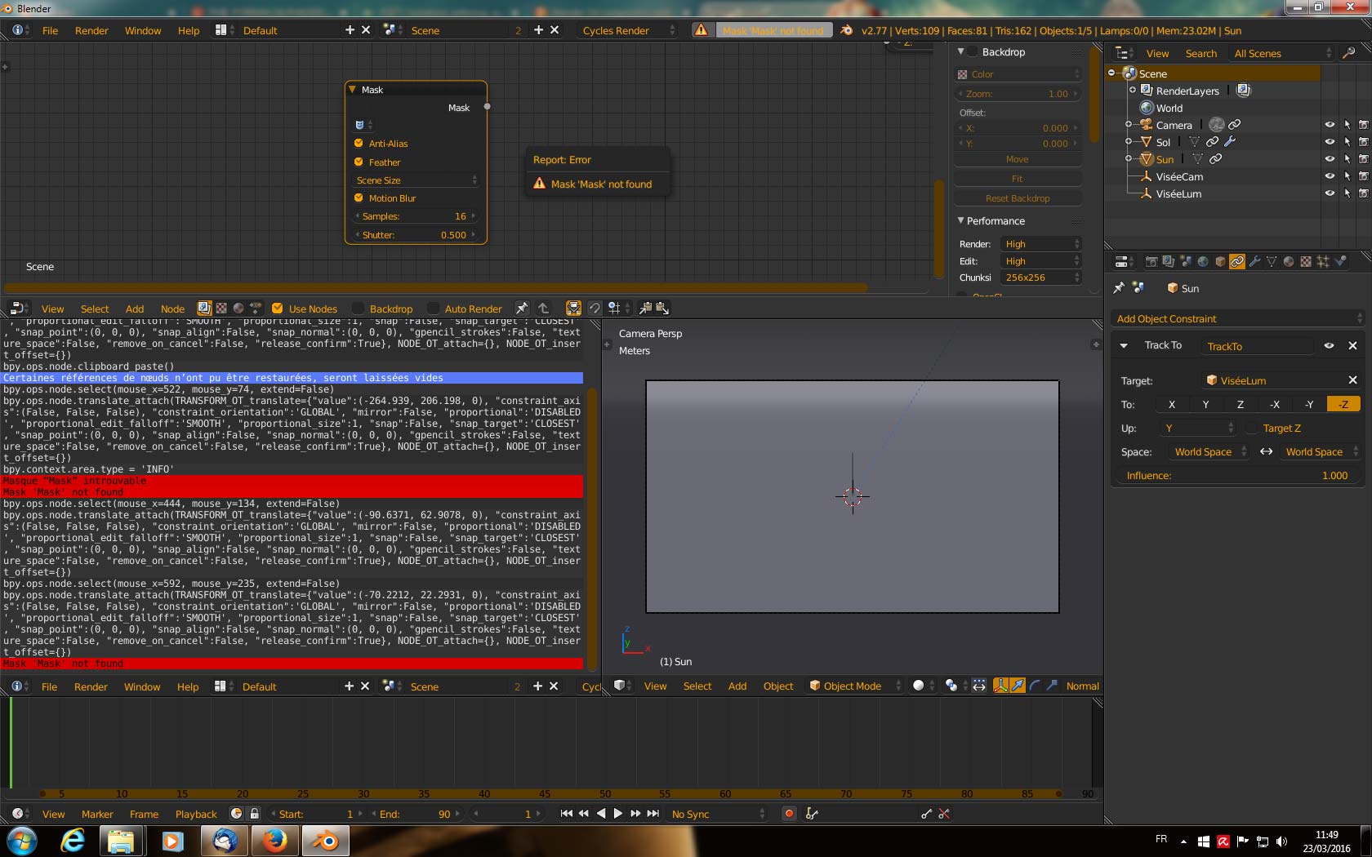This screenshot has height=857, width=1372.
Task: Open Texture properties tab checker icon
Action: (1306, 262)
